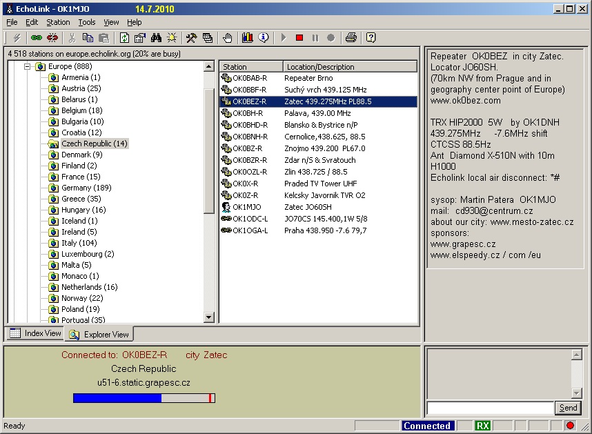Select Czech Republic (14) folder

[95, 144]
